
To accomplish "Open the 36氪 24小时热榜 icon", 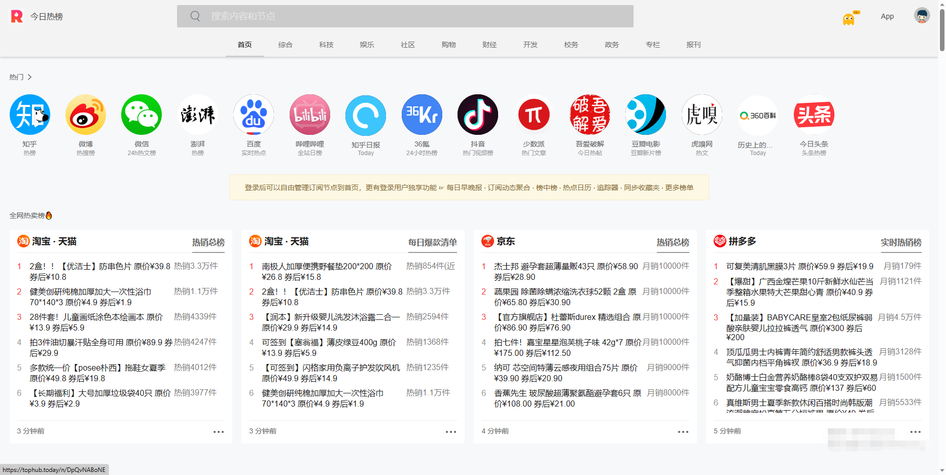I will 422,115.
